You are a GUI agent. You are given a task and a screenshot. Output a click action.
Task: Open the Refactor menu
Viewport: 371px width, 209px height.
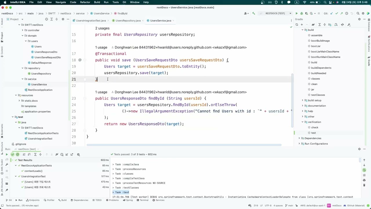(85, 2)
